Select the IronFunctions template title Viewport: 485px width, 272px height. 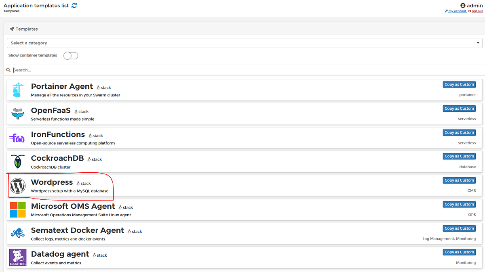point(58,134)
